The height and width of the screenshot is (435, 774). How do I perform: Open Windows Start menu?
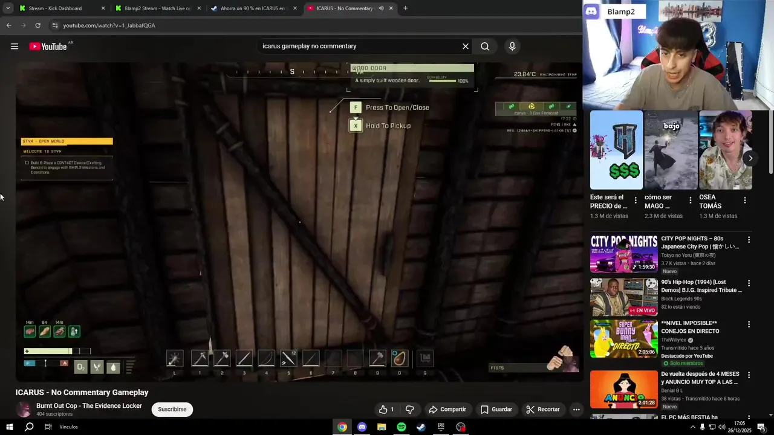point(10,427)
